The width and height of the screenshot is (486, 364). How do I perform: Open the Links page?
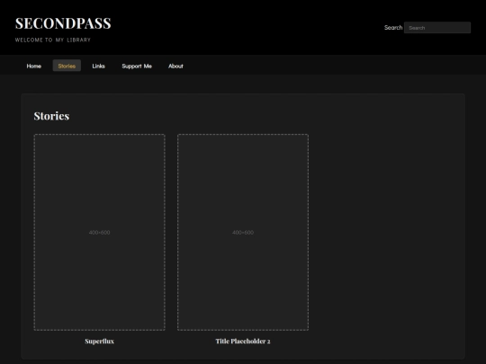99,66
